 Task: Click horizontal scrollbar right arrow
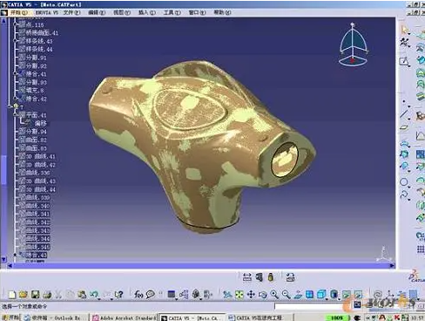(392, 265)
